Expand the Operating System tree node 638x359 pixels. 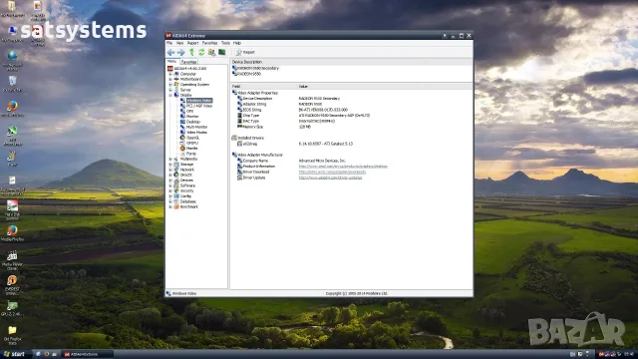click(170, 85)
